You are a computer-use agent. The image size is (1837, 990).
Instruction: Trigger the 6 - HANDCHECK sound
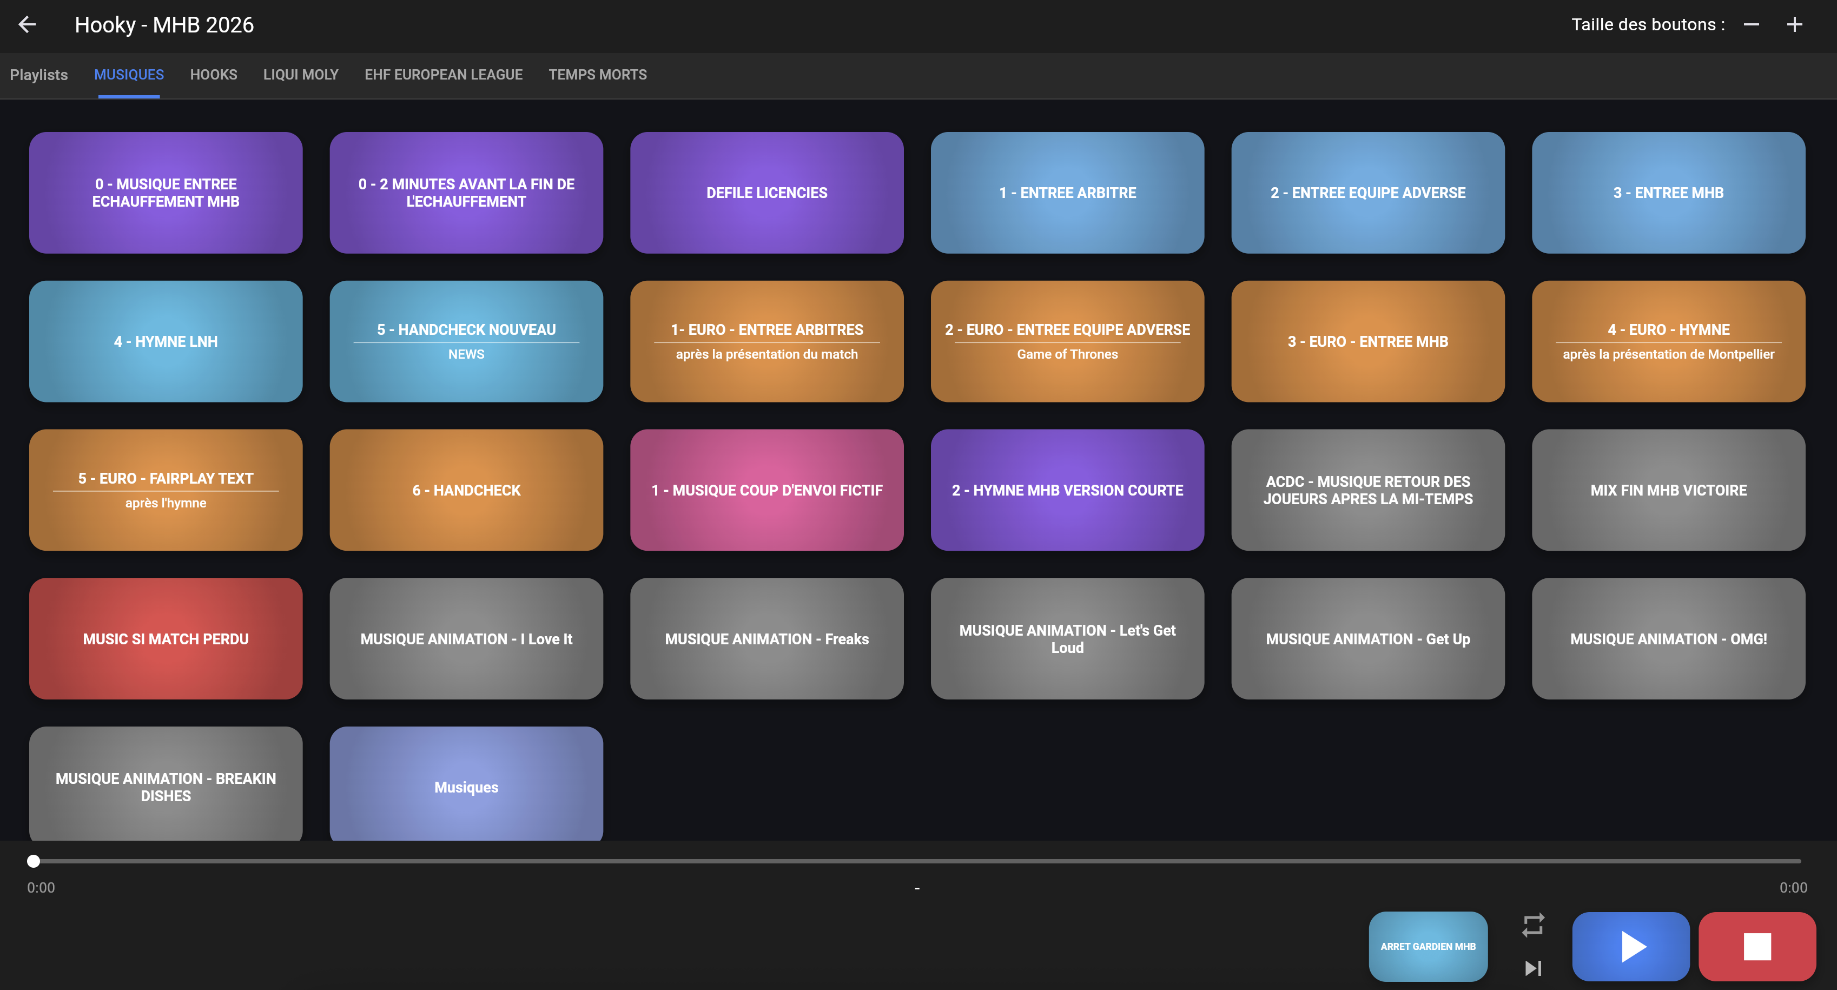click(466, 490)
